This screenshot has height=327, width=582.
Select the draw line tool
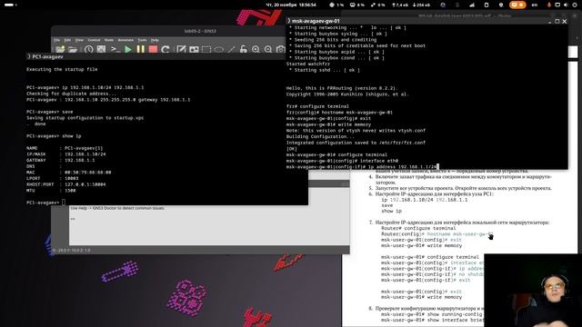pyautogui.click(x=231, y=49)
